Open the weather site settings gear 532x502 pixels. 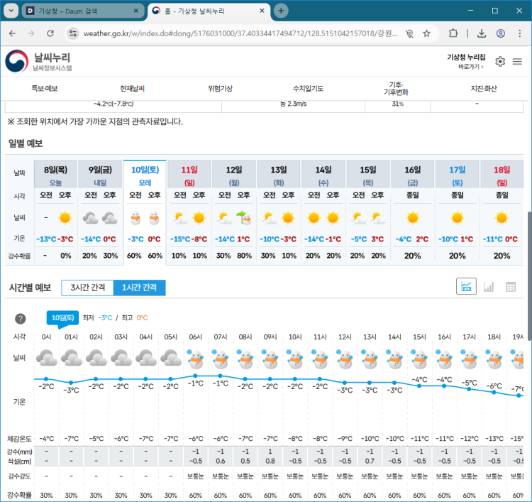[500, 62]
